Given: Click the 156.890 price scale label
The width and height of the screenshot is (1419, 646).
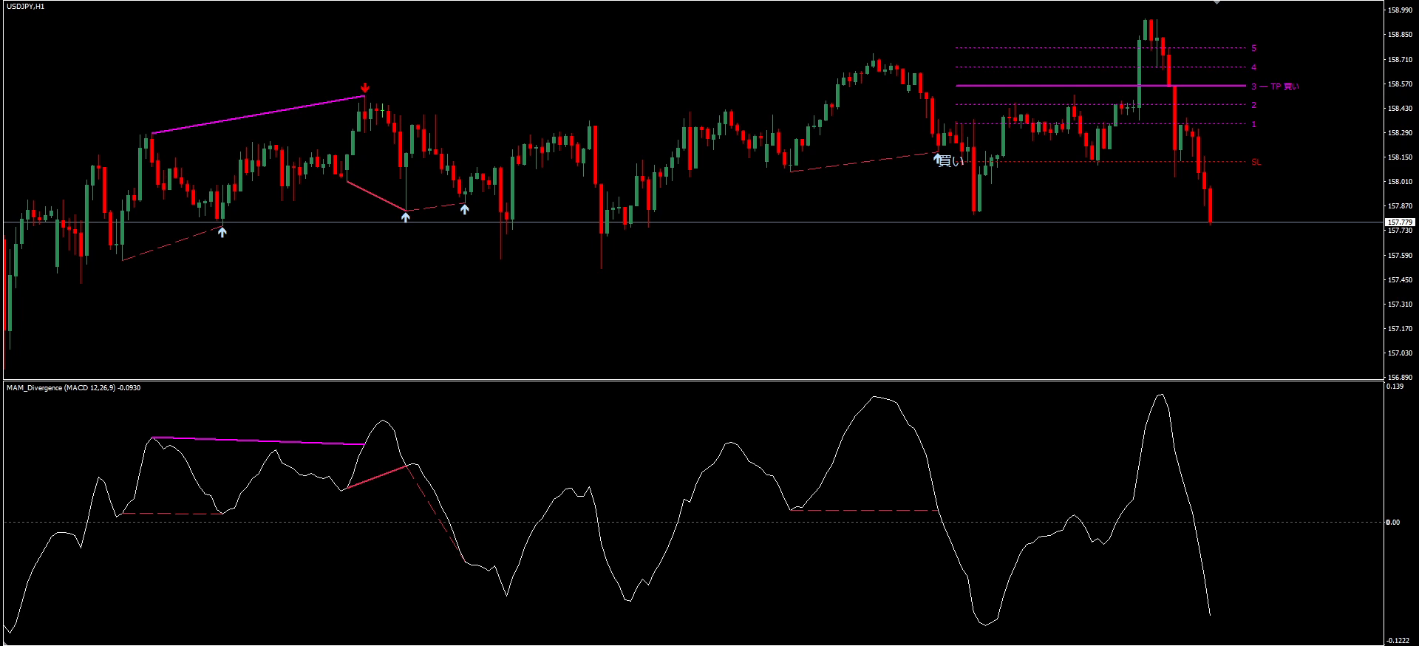Looking at the screenshot, I should tap(1400, 378).
